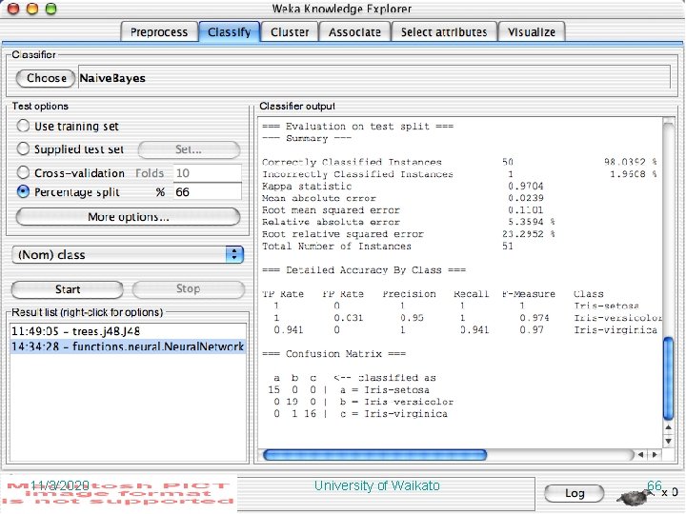Viewport: 686px width, 514px height.
Task: Click the NaiveBayes classifier name field
Action: click(x=374, y=78)
